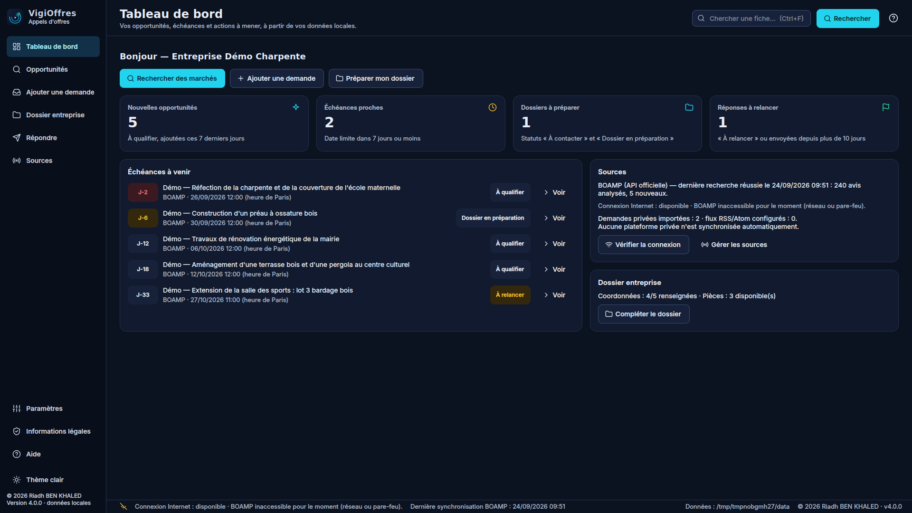
Task: Open Paramètres in sidebar
Action: [x=53, y=408]
